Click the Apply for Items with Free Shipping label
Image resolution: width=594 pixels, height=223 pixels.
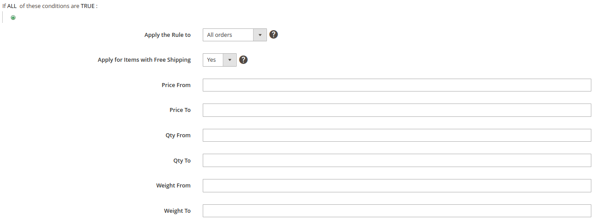pos(144,60)
